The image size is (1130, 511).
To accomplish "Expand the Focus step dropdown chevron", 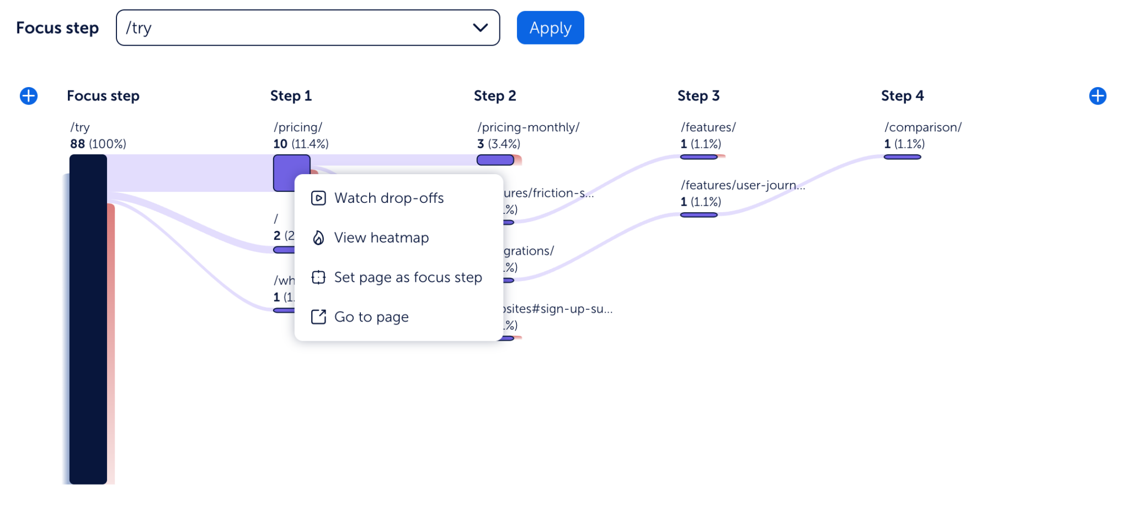I will click(x=480, y=28).
